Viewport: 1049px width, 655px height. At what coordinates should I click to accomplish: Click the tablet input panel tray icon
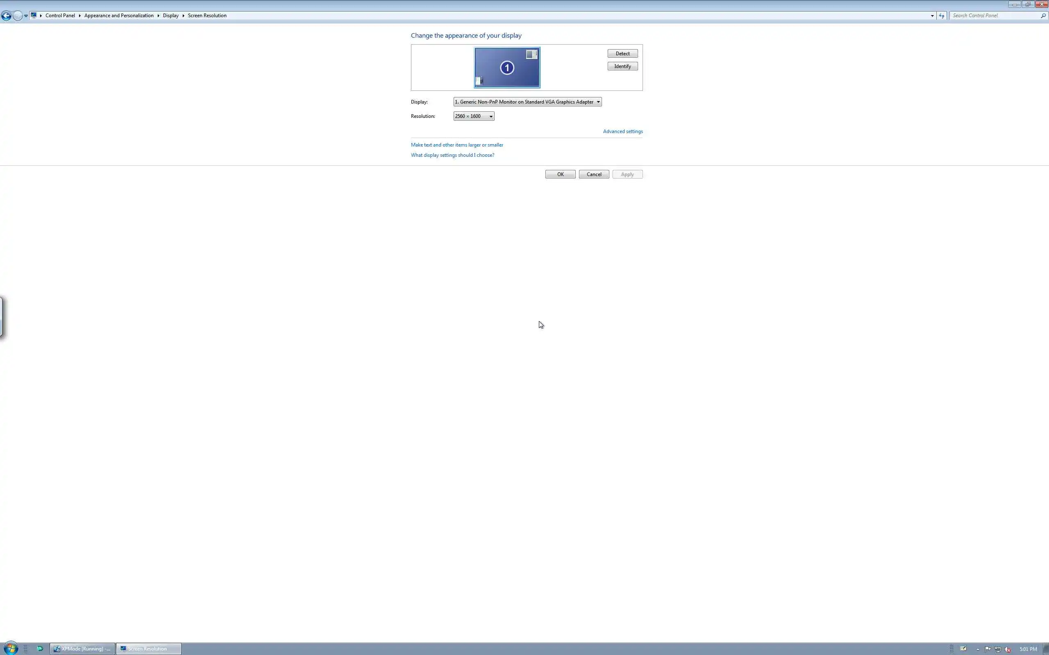point(963,648)
